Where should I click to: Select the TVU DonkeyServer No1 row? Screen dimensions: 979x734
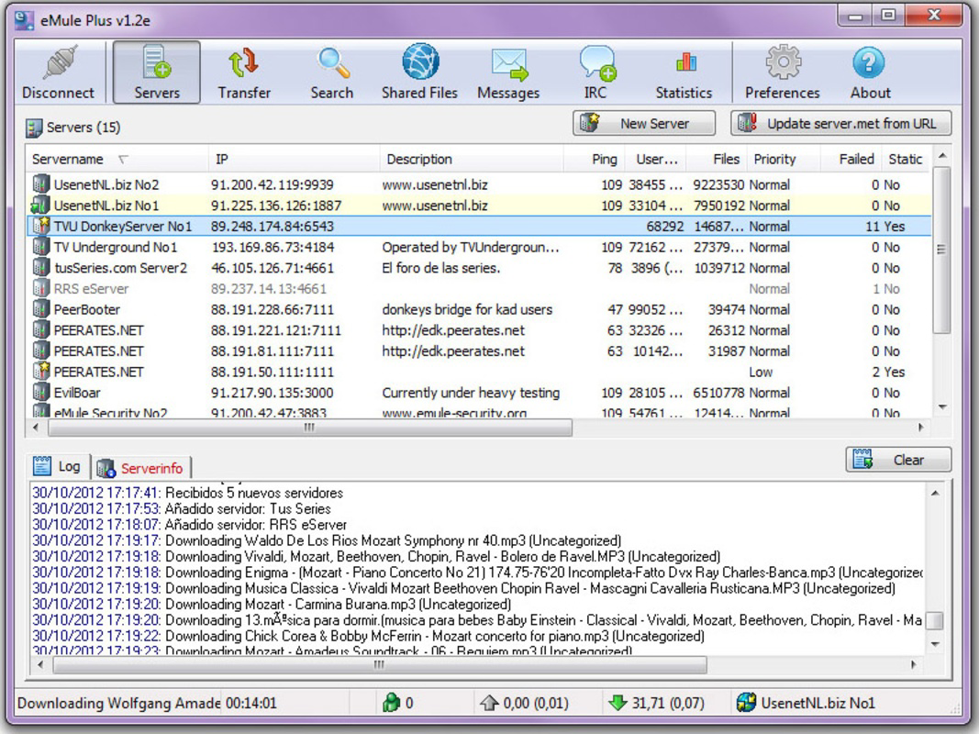pos(275,226)
